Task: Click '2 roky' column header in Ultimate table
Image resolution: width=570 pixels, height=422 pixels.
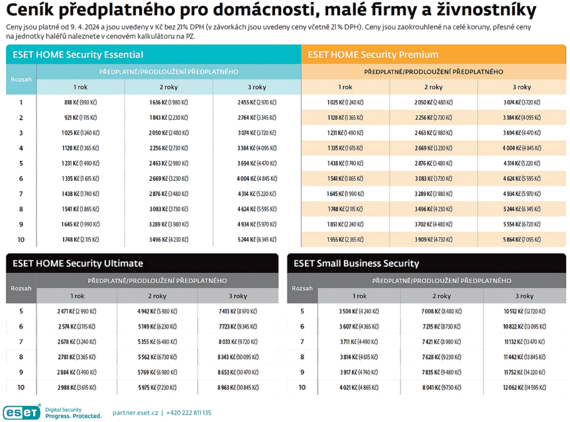Action: (x=157, y=296)
